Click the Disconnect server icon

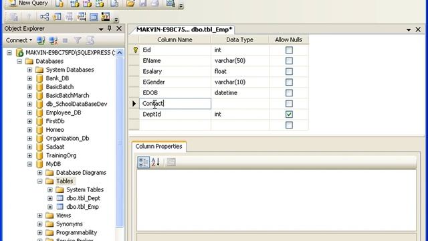(x=53, y=40)
